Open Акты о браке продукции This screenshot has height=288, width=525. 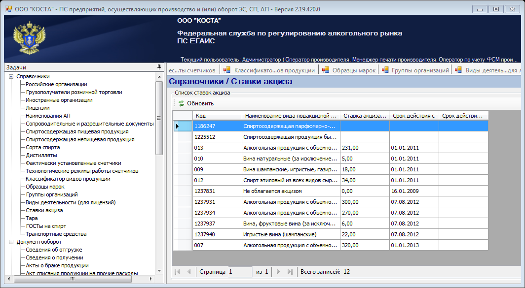[57, 266]
